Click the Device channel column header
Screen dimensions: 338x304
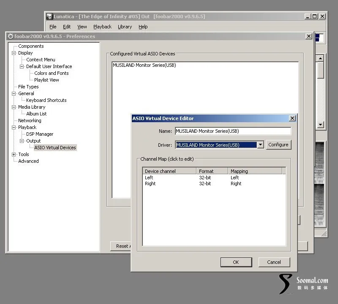(169, 171)
